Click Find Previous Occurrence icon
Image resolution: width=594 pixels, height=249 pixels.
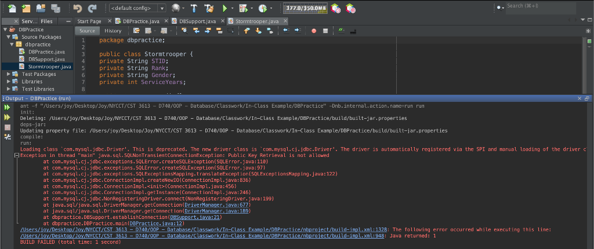[196, 31]
